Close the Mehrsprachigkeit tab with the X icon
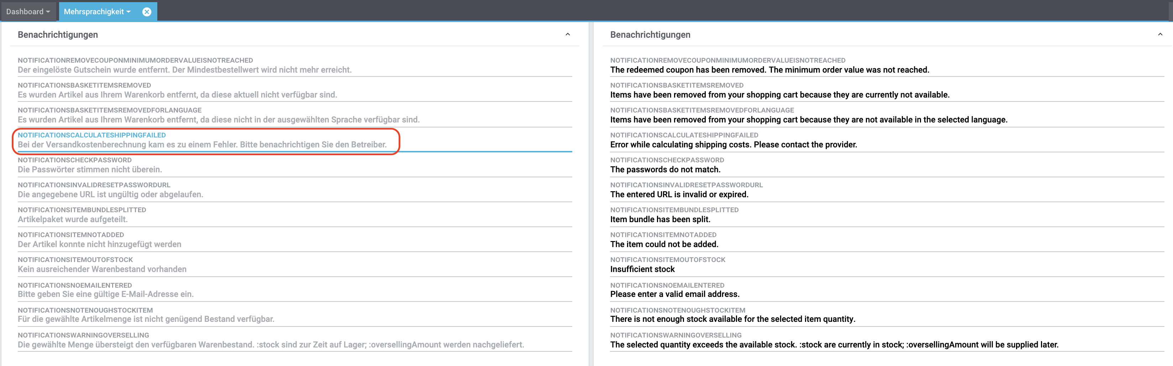Screen dimensions: 1173x366 (147, 12)
